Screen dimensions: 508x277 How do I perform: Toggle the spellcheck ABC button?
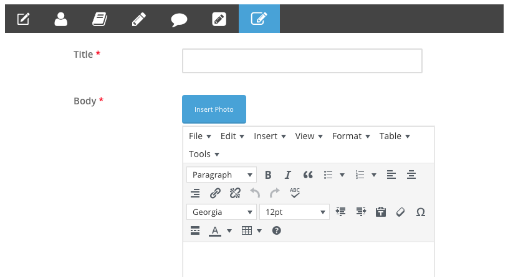tap(295, 193)
